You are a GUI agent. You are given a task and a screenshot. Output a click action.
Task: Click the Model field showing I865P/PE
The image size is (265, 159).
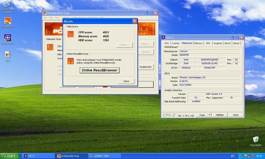click(199, 55)
